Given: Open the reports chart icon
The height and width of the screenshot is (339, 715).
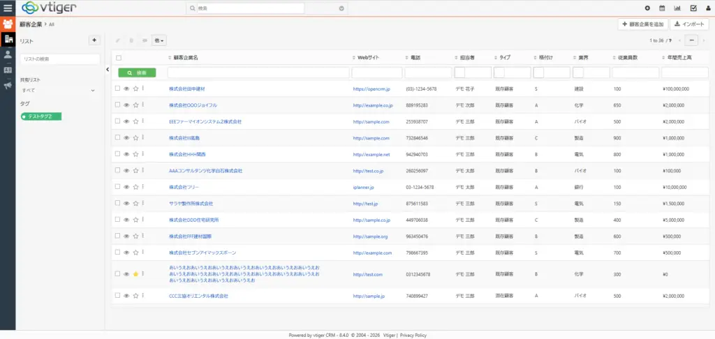Looking at the screenshot, I should click(x=677, y=8).
